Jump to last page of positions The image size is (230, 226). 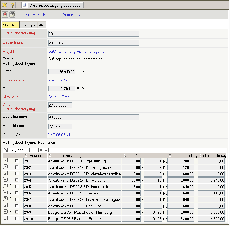[x=41, y=150]
